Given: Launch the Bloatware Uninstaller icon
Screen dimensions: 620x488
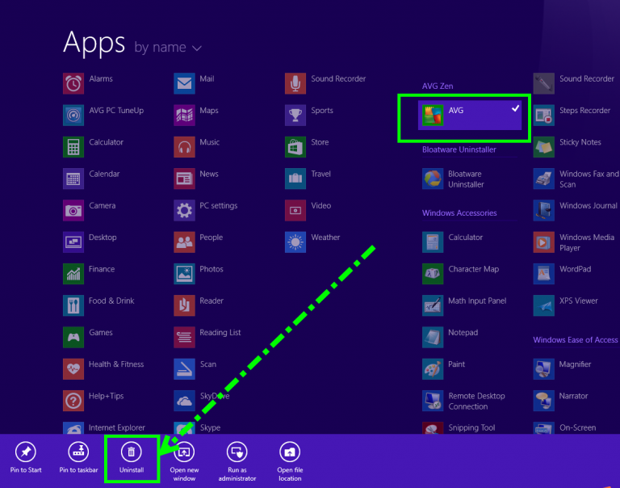Looking at the screenshot, I should point(433,179).
